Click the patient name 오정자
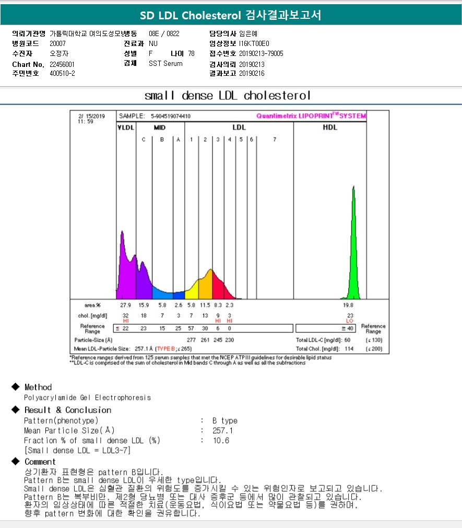Viewport: 462px width, 528px height. point(58,53)
